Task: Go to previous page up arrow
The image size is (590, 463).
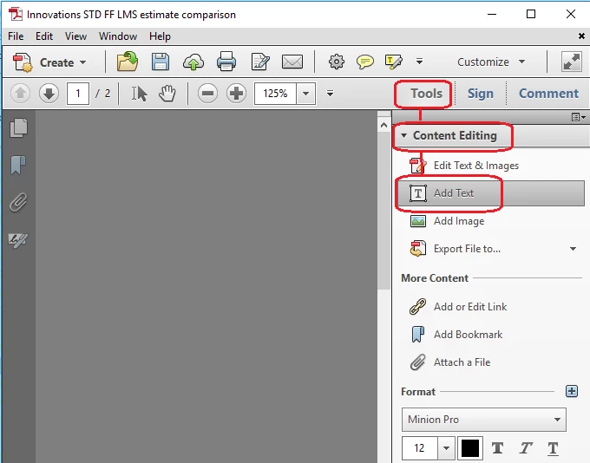Action: click(20, 94)
